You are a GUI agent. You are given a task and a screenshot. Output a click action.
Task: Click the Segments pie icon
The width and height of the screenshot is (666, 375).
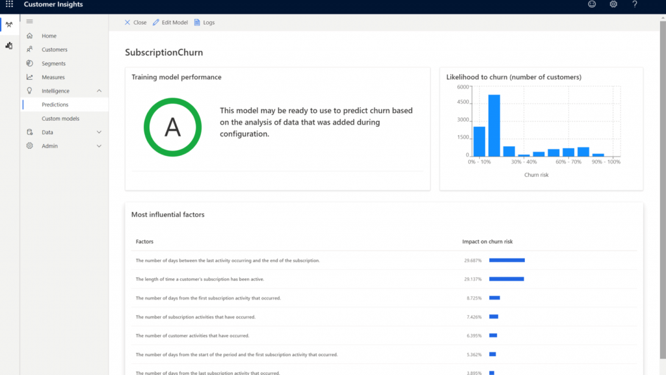click(x=29, y=63)
